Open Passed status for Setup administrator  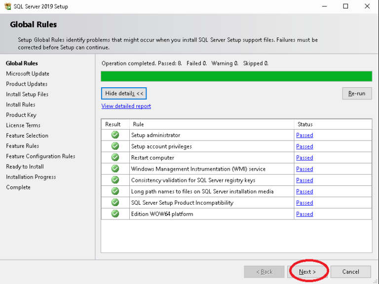304,135
